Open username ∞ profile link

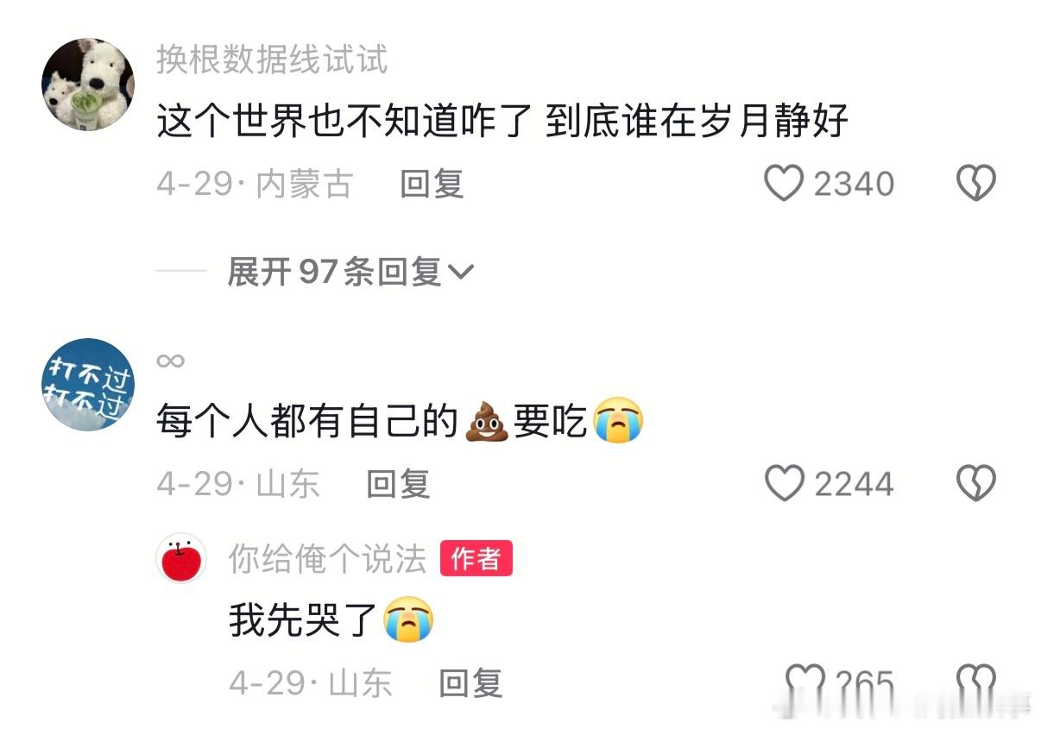[171, 361]
